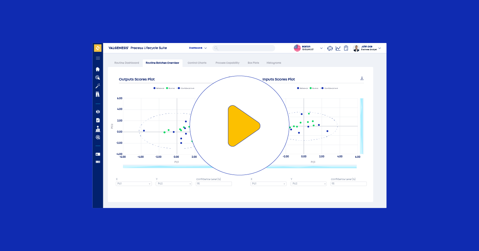Download the Inputs Scores Plot

click(x=362, y=78)
